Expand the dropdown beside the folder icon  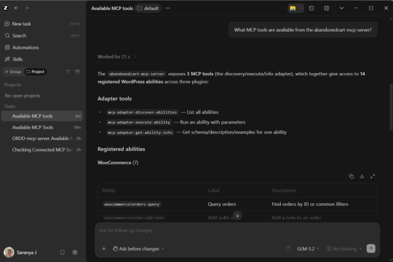point(301,8)
